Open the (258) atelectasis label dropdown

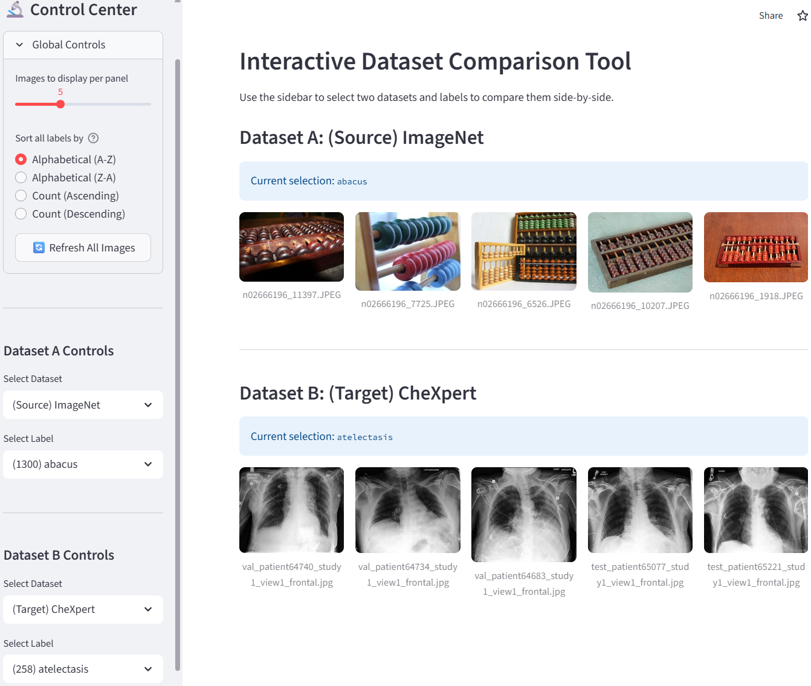coord(83,669)
